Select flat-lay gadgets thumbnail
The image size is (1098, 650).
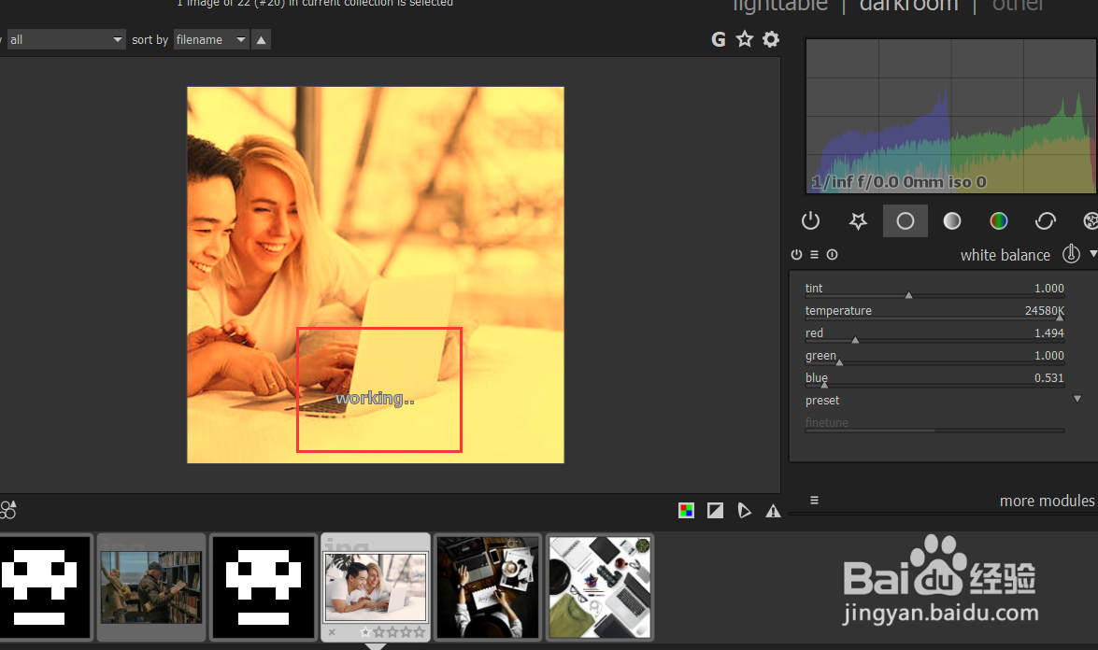(x=599, y=587)
